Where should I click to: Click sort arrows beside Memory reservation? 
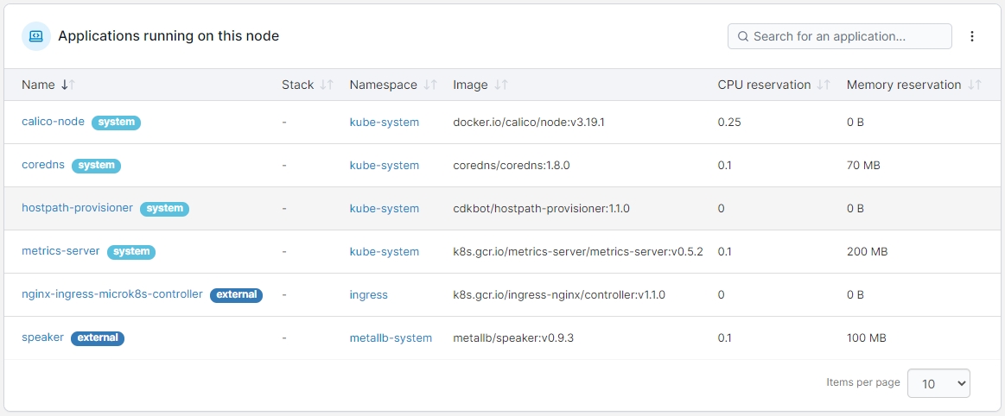click(x=975, y=85)
